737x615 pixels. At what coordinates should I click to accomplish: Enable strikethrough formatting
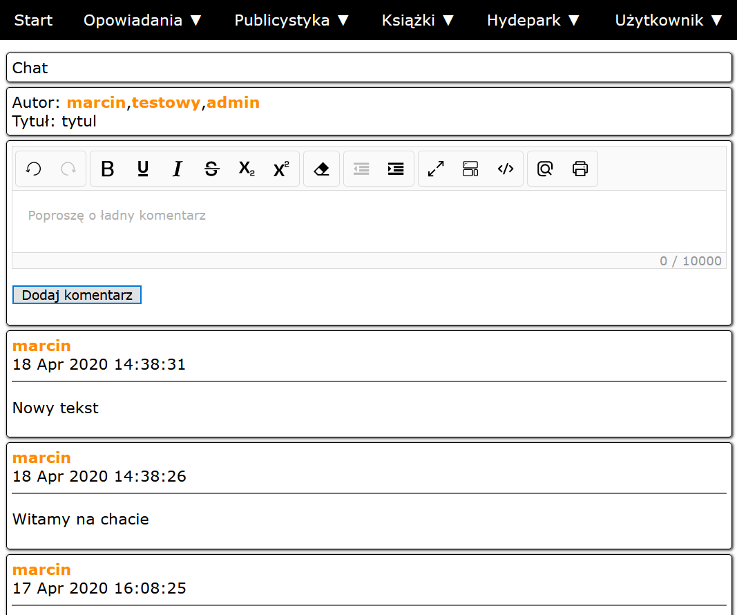click(212, 169)
